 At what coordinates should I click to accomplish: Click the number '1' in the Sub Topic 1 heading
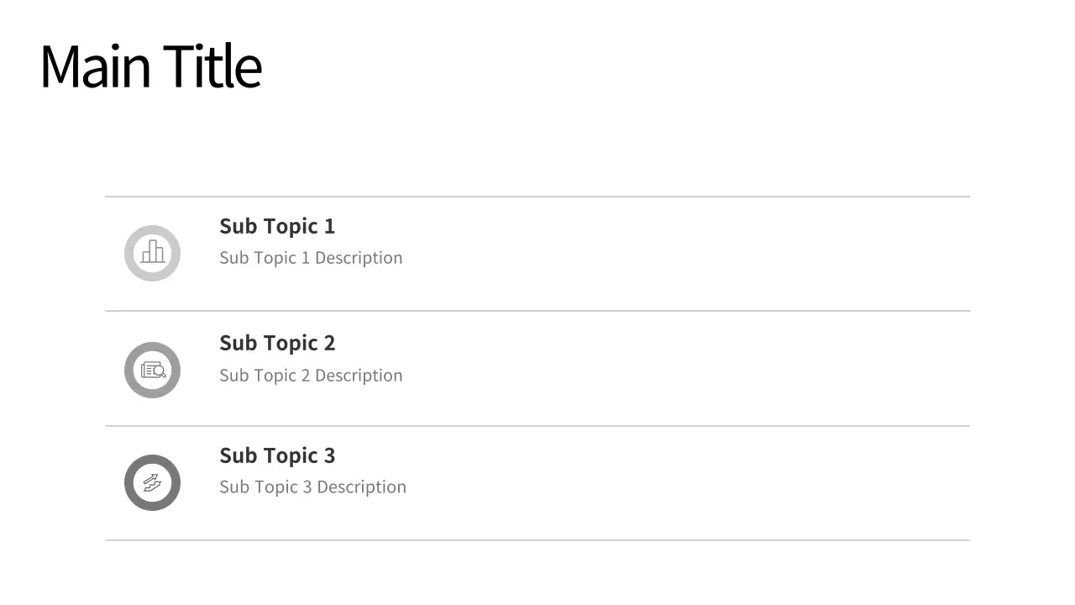[x=329, y=226]
